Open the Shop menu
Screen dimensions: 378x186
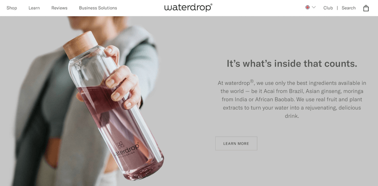point(12,8)
